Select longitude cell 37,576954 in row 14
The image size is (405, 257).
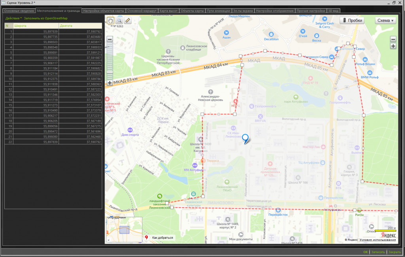coord(80,100)
